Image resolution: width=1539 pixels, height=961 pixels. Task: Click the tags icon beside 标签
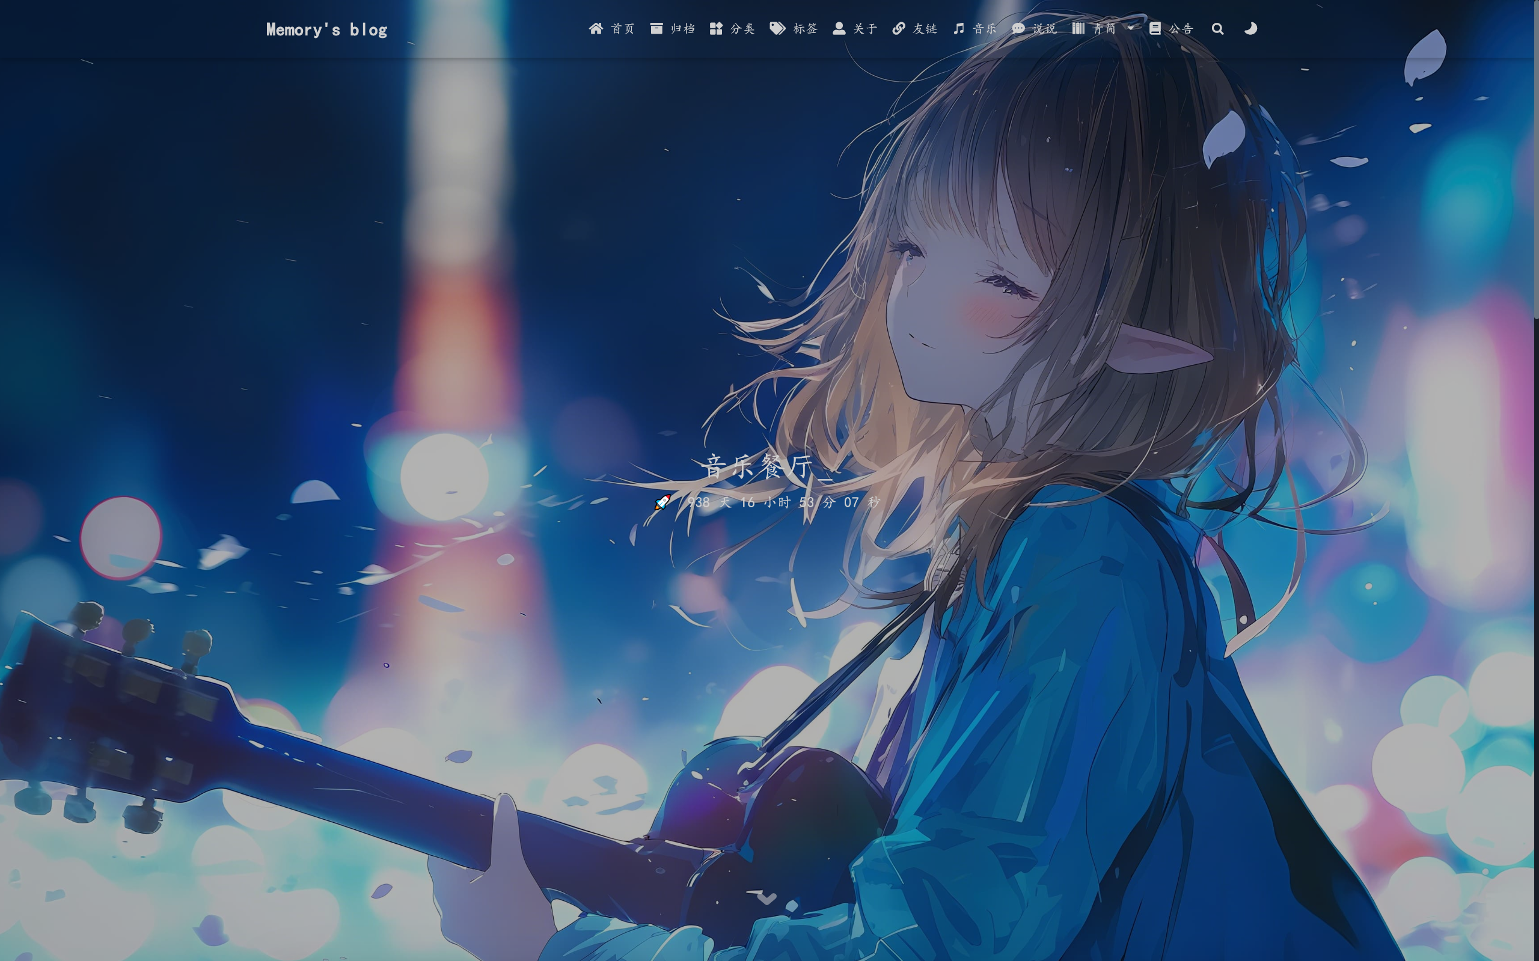pyautogui.click(x=777, y=29)
